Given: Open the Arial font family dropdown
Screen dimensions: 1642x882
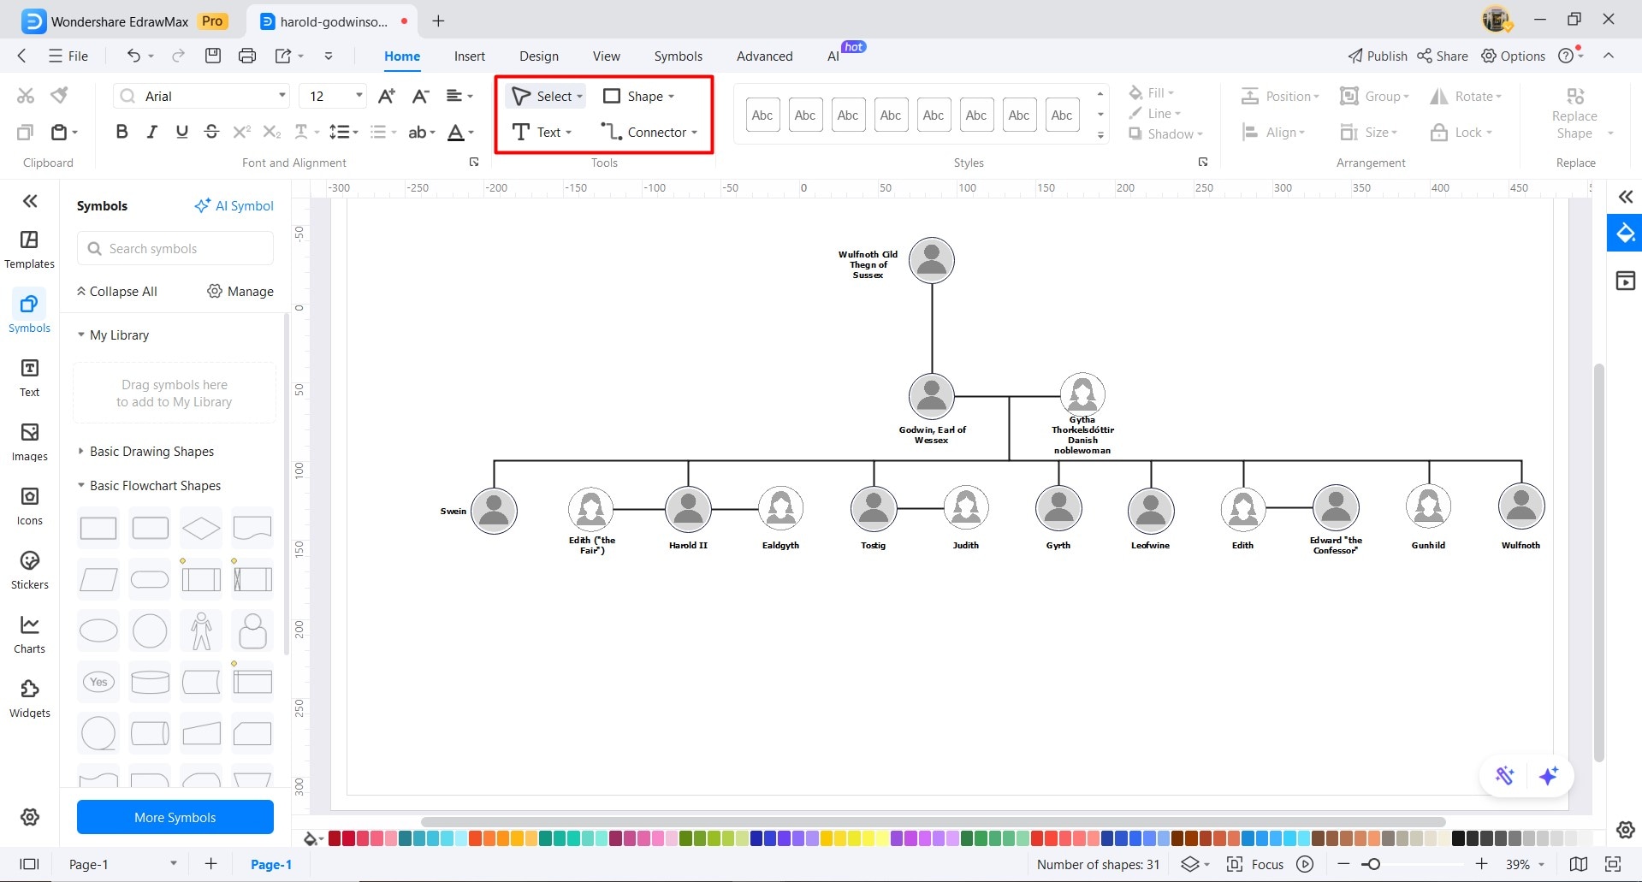Looking at the screenshot, I should click(x=202, y=96).
